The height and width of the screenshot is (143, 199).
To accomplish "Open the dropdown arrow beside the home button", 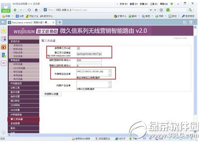I will tap(40, 10).
